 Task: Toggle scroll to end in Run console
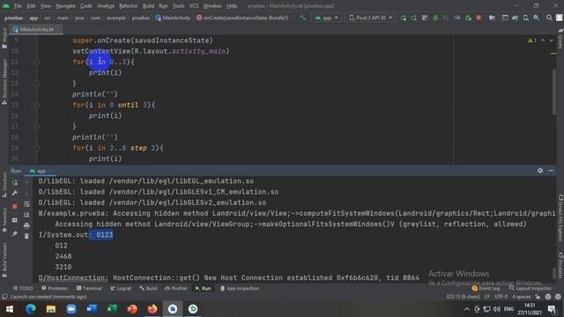(x=26, y=215)
